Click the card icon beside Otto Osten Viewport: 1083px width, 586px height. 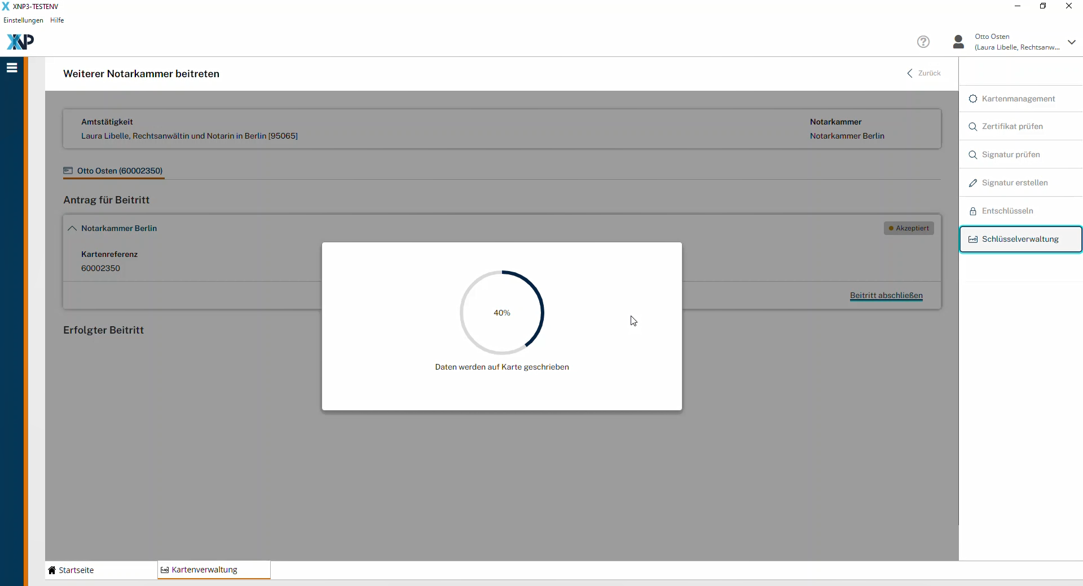point(68,171)
